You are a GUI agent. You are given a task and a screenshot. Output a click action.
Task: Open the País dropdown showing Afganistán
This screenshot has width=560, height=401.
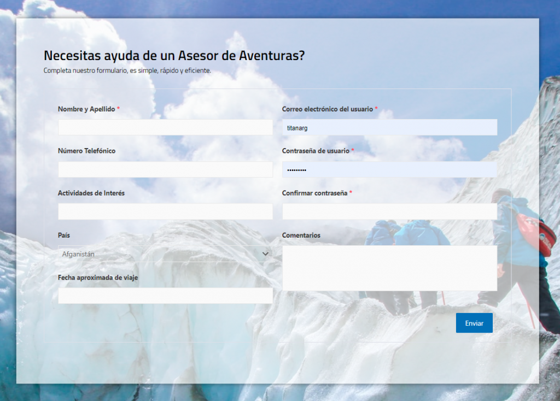(x=159, y=254)
